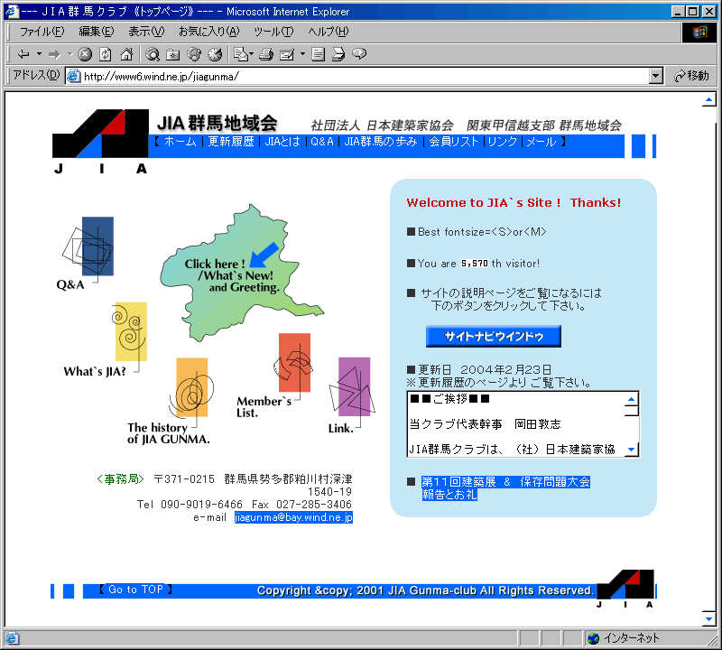The image size is (722, 650).
Task: Open the ファイル(F) menu
Action: pos(42,32)
